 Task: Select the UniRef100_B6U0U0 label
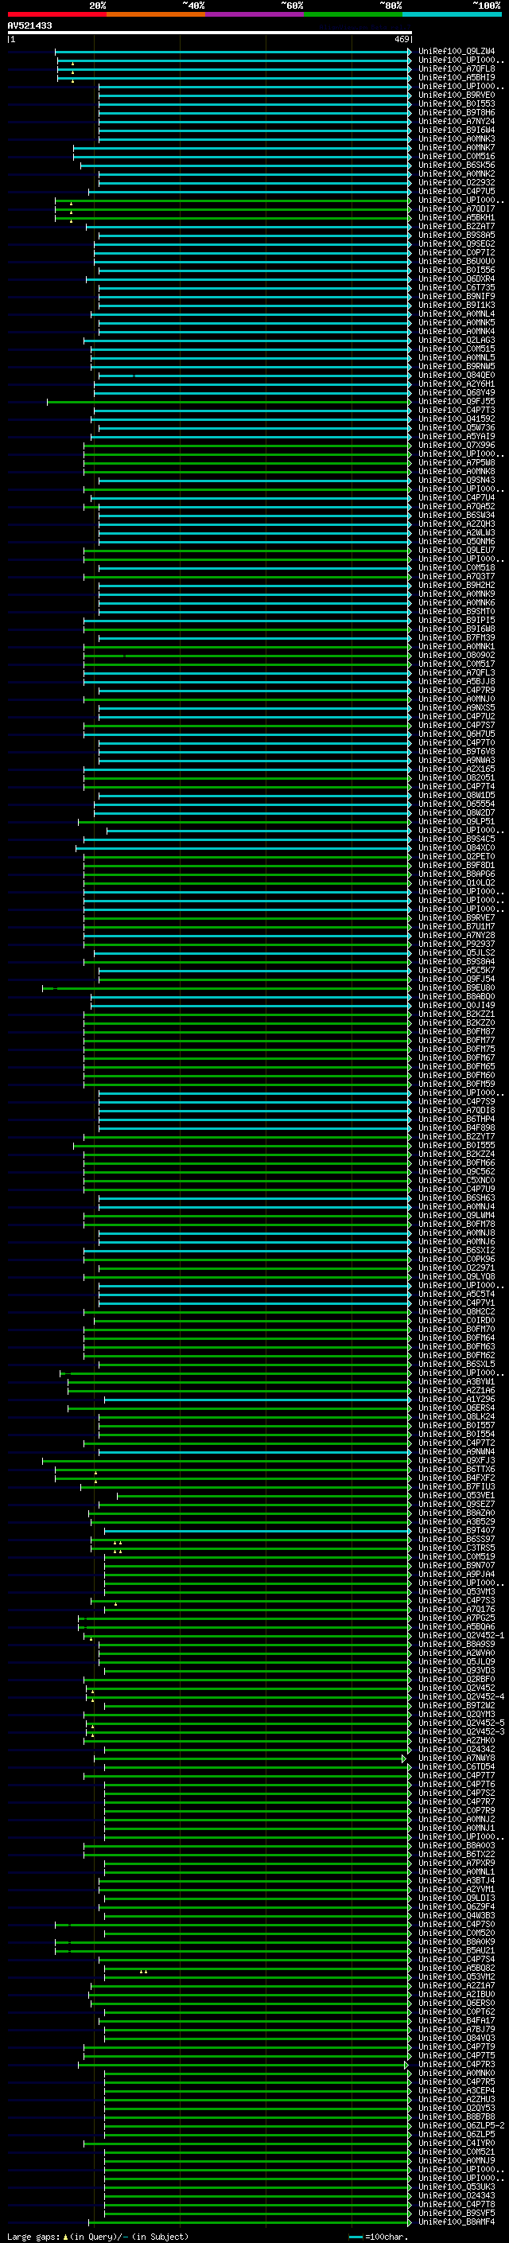[457, 261]
